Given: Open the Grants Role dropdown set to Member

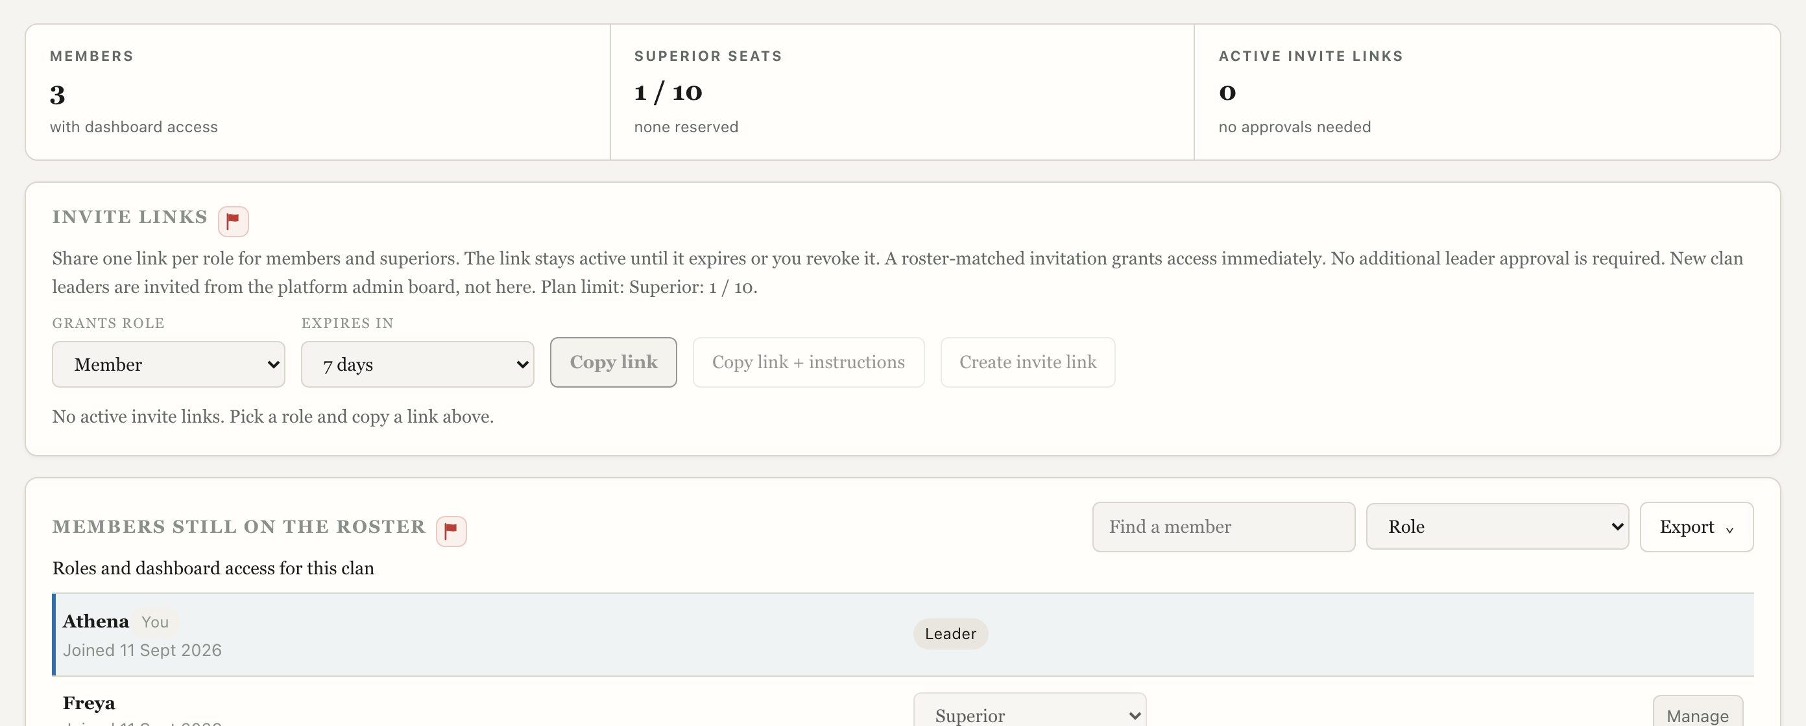Looking at the screenshot, I should tap(168, 364).
